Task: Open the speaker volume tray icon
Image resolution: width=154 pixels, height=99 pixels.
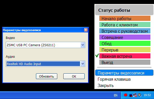Action: 140,95
